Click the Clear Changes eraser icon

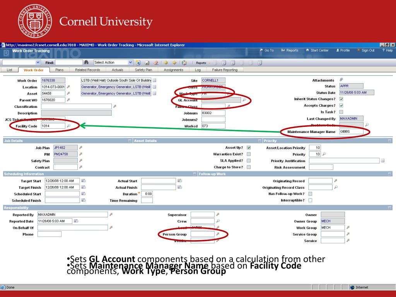pyautogui.click(x=156, y=63)
